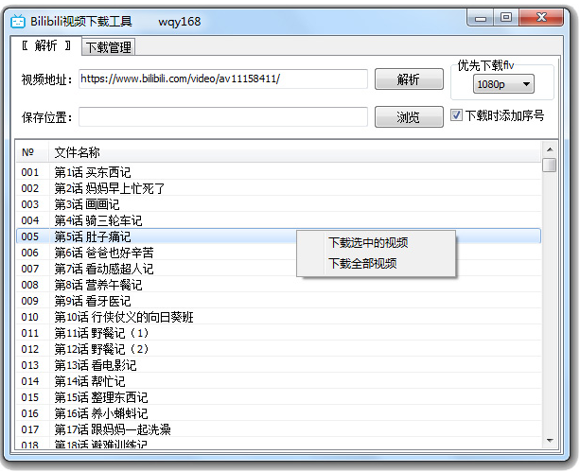Click the 文件名称 column header
The width and height of the screenshot is (580, 472).
pyautogui.click(x=295, y=152)
